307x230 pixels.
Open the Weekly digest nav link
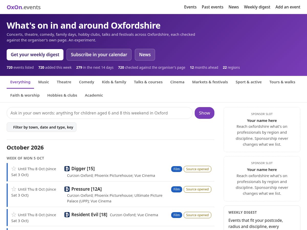click(x=257, y=7)
